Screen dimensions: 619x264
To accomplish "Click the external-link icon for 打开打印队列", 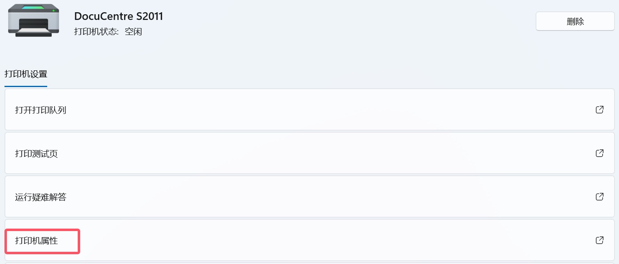I will [599, 110].
